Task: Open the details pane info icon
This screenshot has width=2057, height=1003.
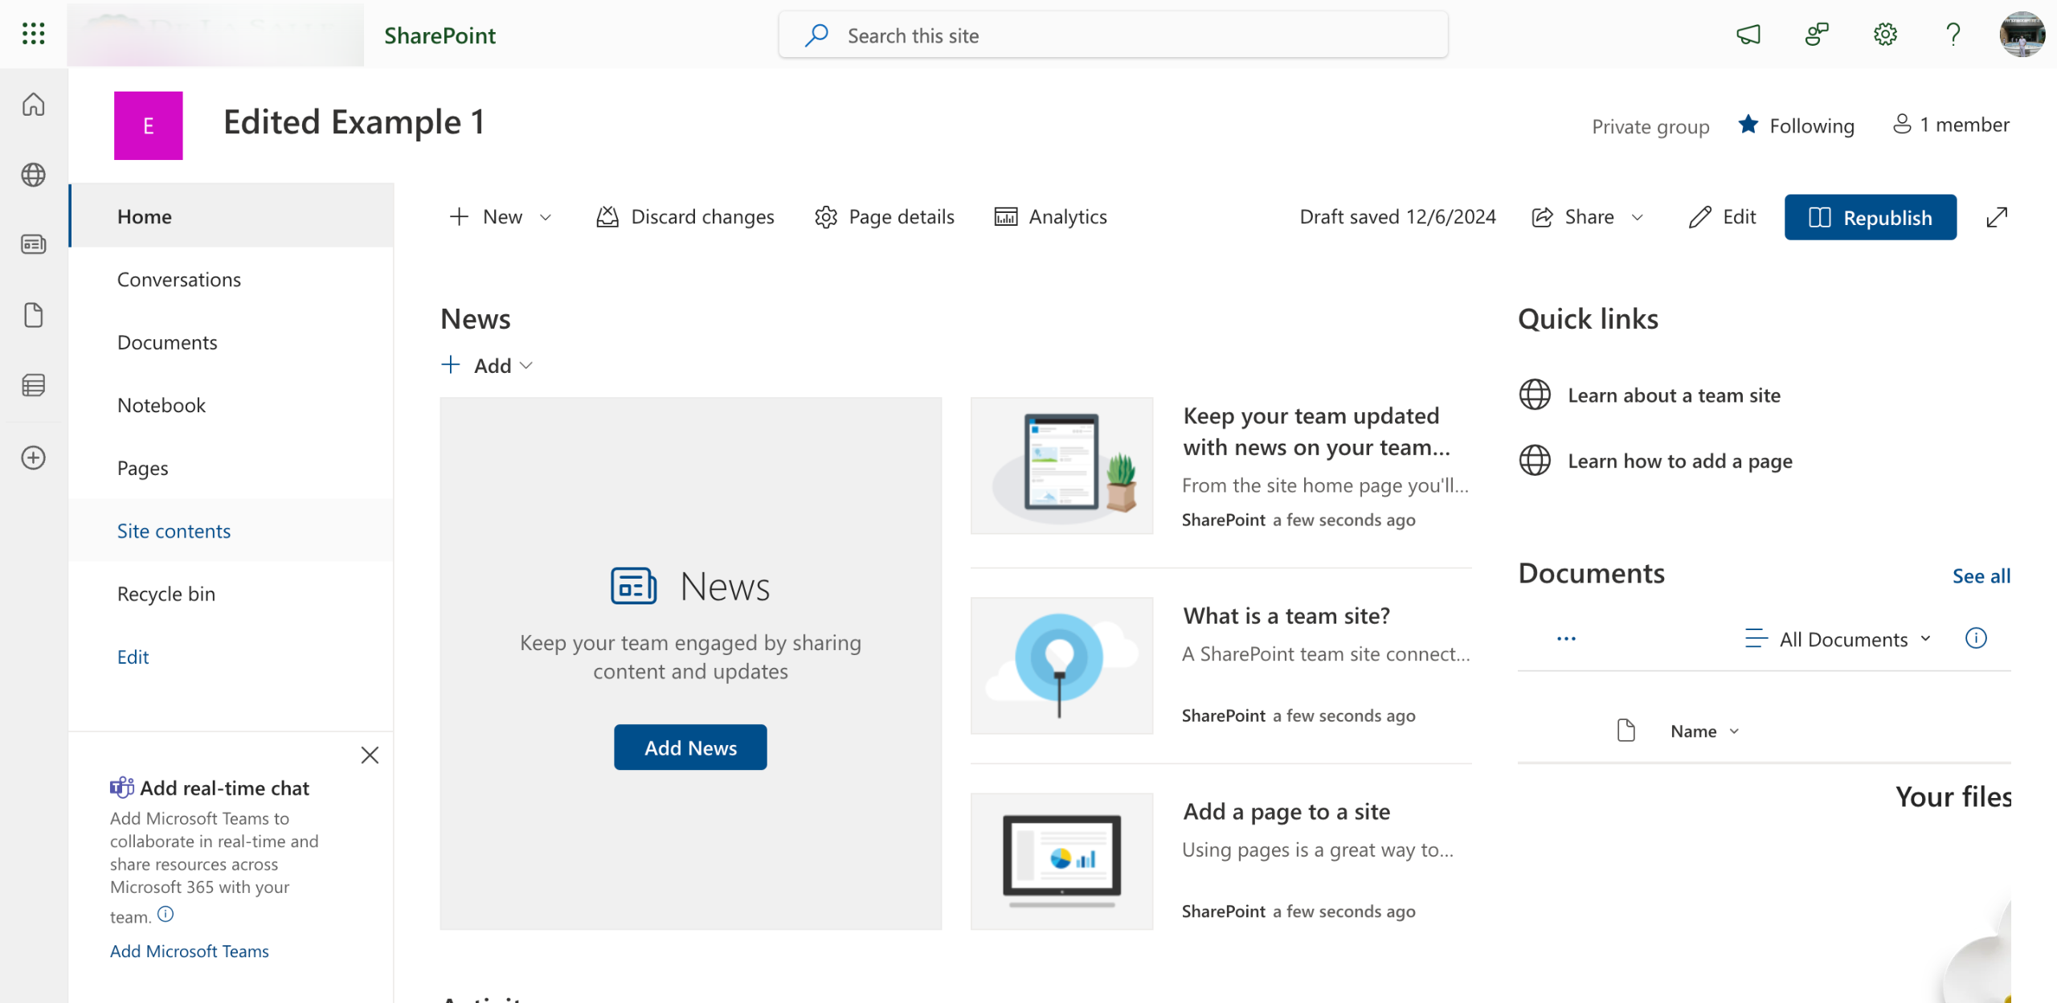Action: [1976, 638]
